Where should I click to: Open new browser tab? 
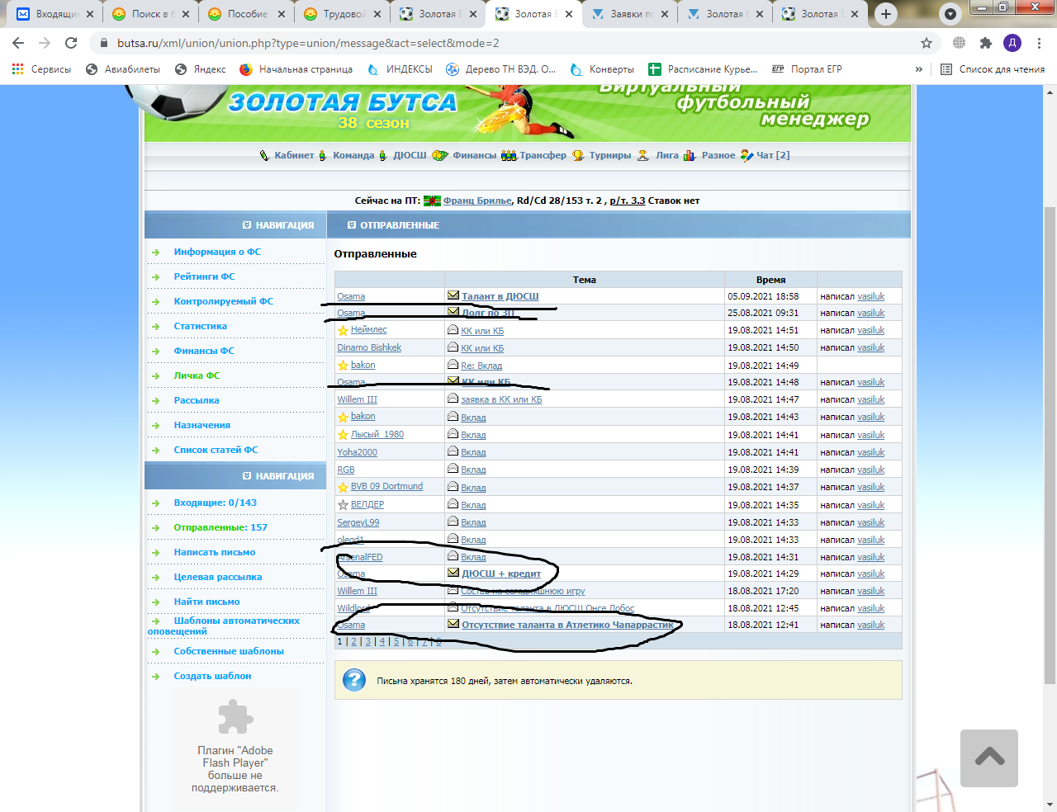pos(885,14)
